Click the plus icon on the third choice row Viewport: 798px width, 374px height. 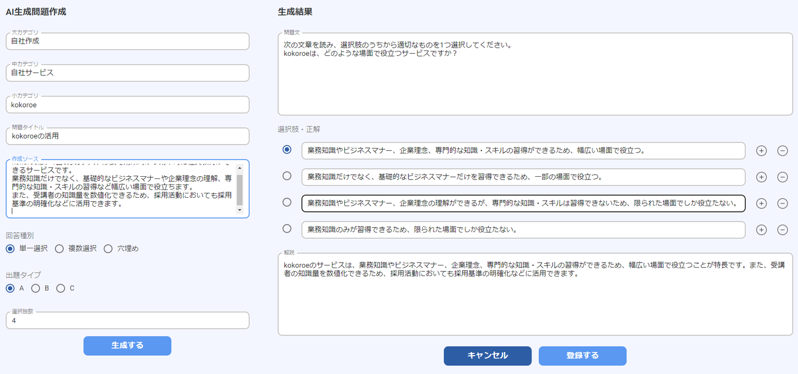[x=761, y=203]
